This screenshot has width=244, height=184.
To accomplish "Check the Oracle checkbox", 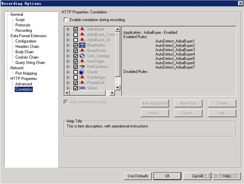I will pyautogui.click(x=76, y=72).
